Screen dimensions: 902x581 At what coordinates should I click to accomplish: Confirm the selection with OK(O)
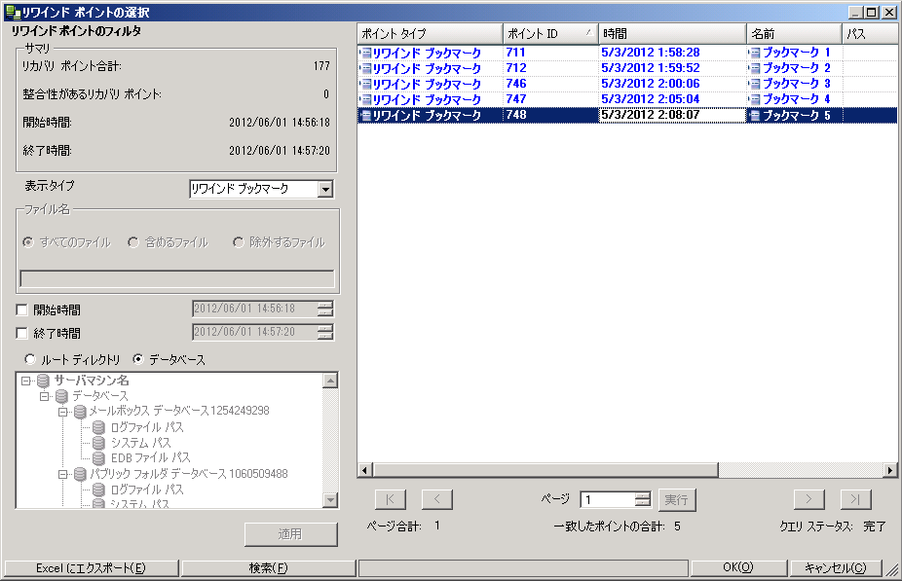738,567
